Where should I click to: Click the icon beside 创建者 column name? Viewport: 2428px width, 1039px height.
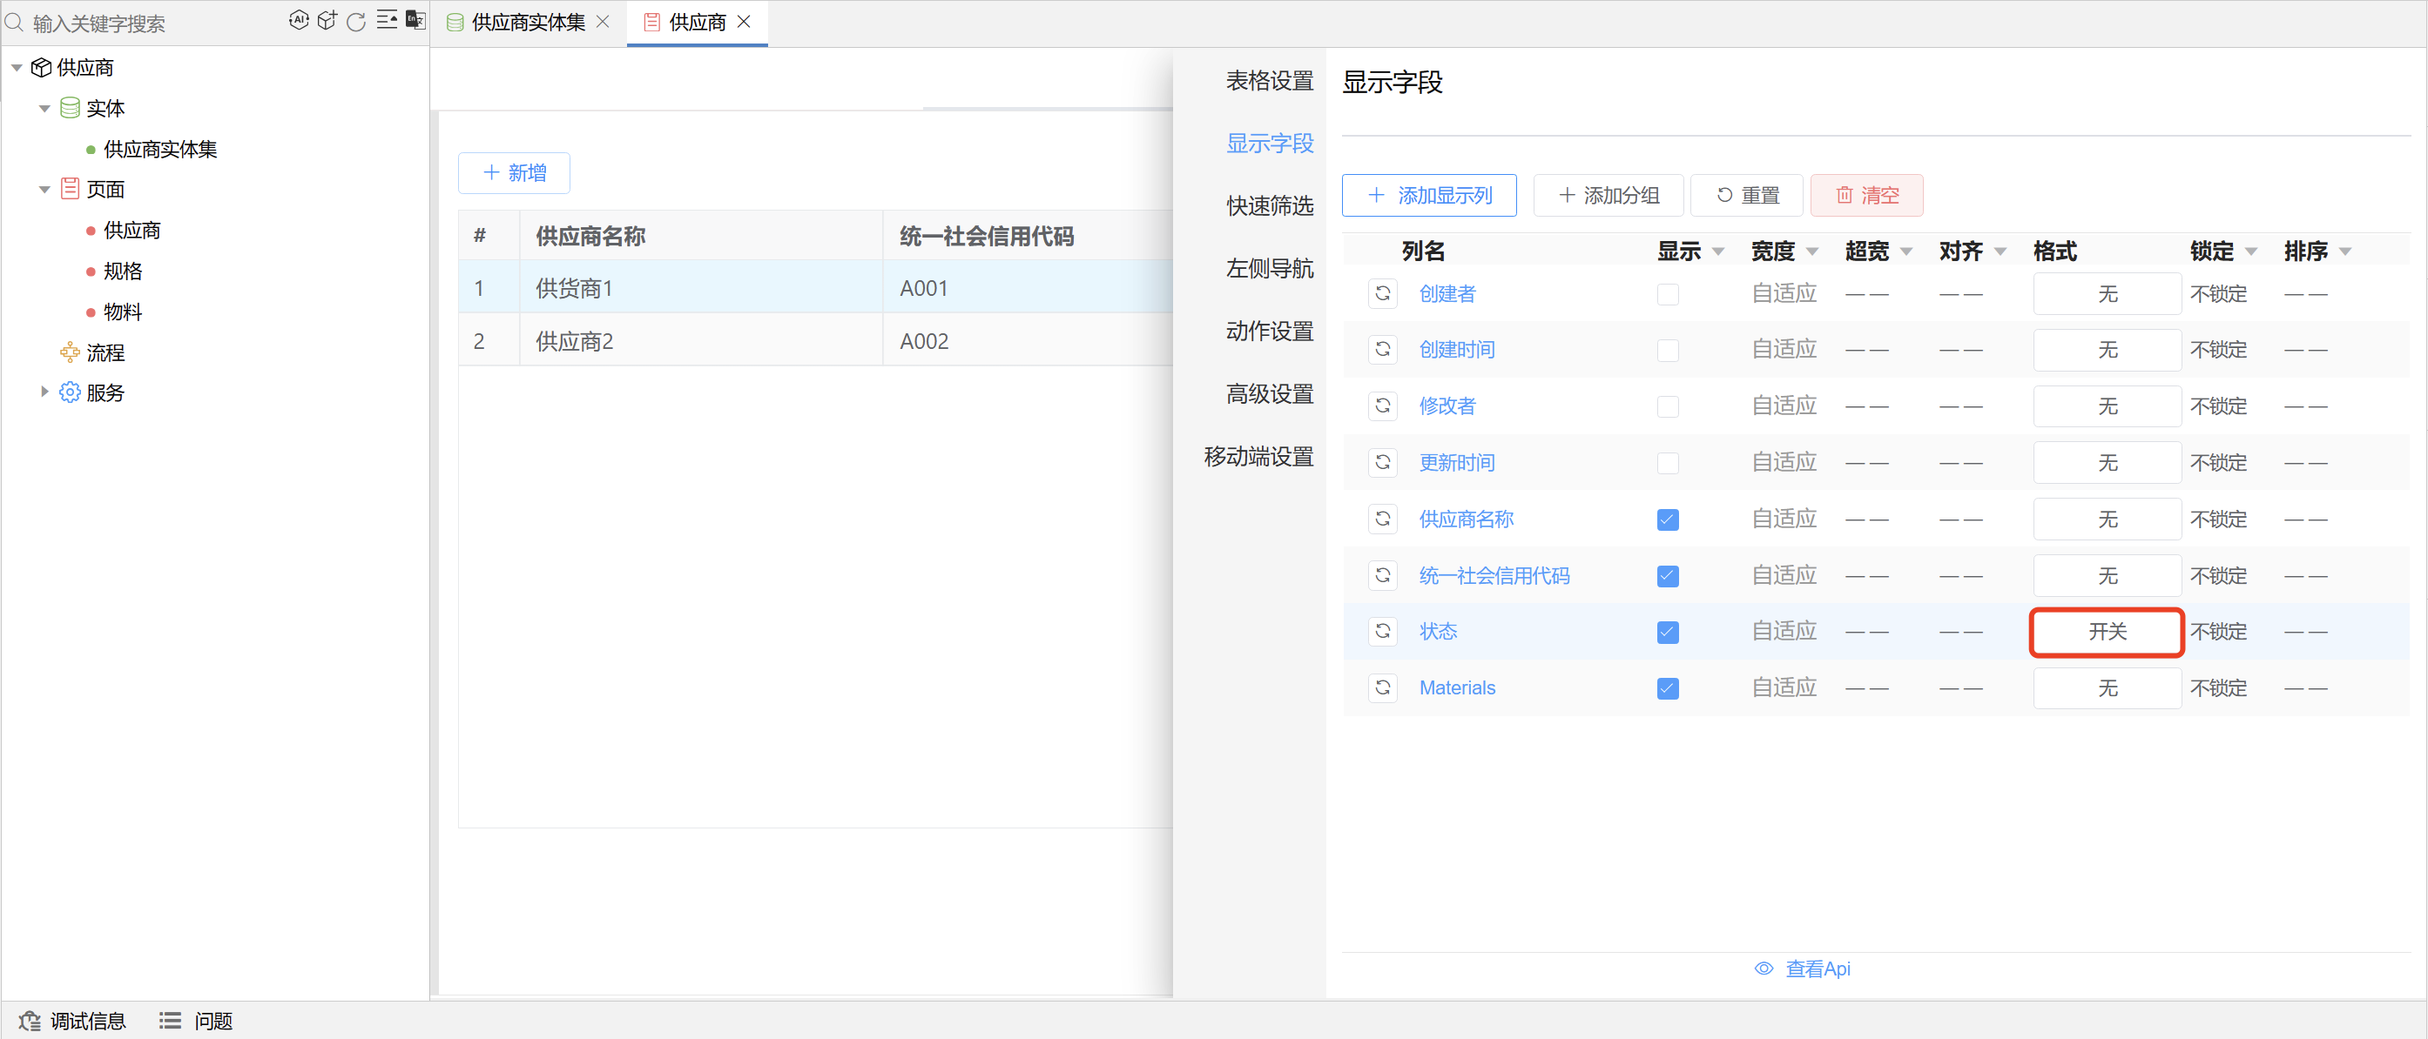(x=1382, y=294)
